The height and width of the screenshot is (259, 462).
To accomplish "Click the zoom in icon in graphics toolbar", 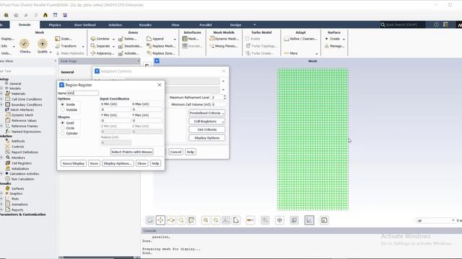I will pos(206,220).
